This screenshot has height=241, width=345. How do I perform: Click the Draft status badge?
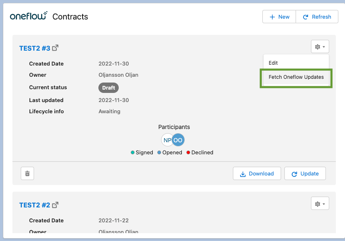pyautogui.click(x=108, y=88)
